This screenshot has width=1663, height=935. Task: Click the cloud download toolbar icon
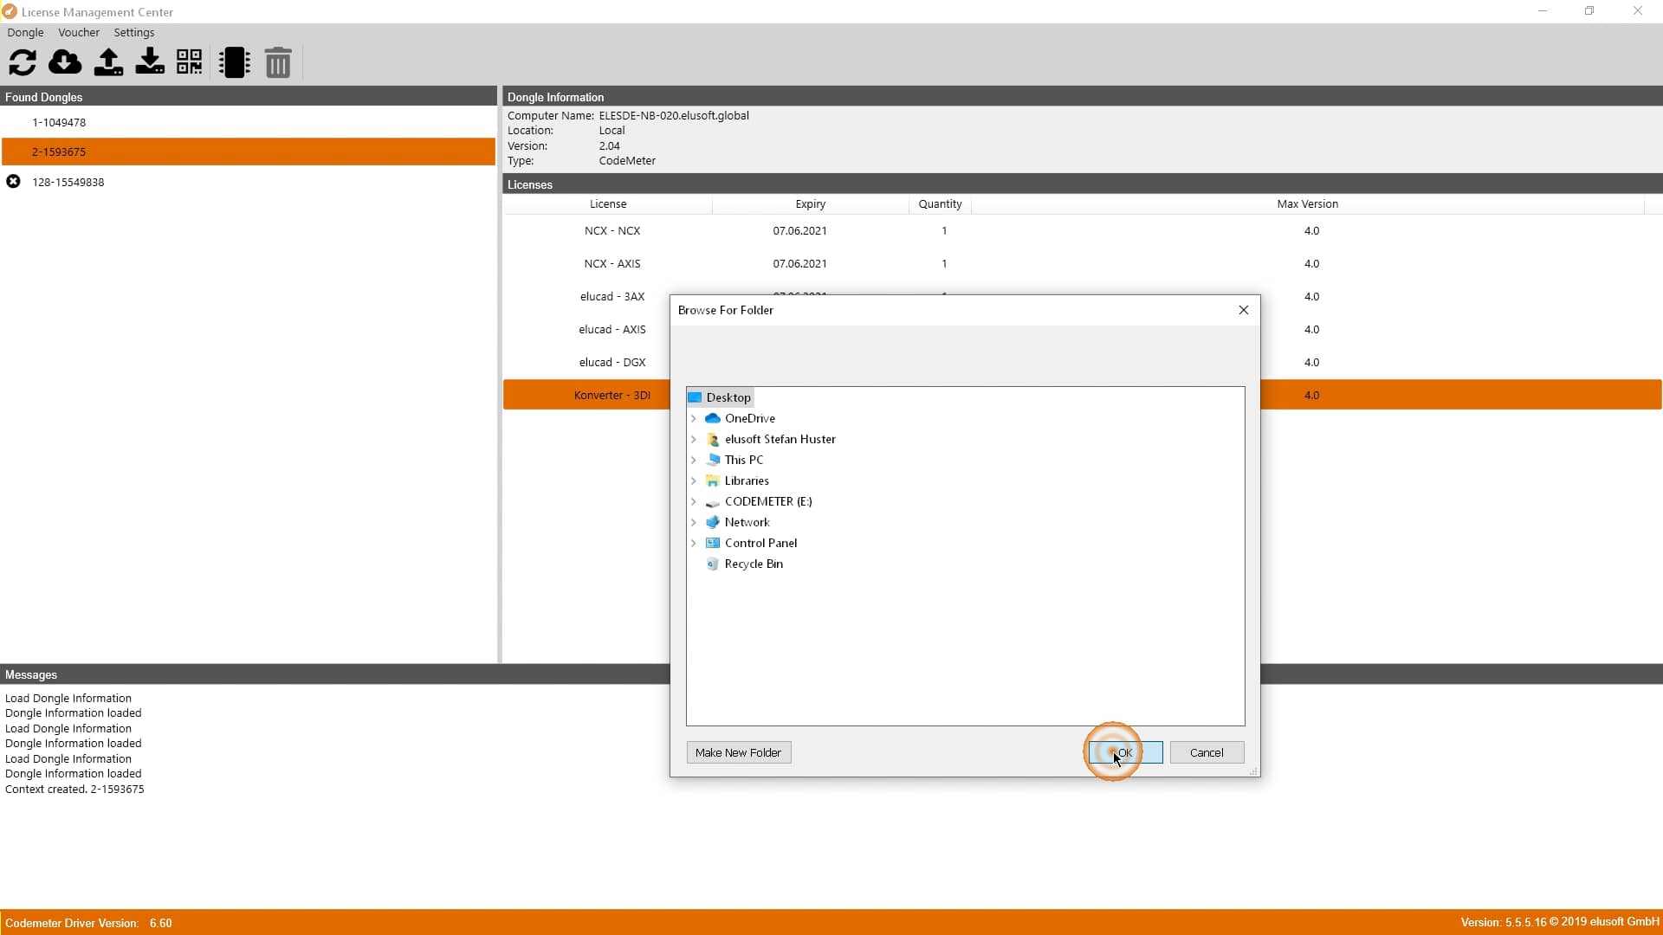point(65,62)
